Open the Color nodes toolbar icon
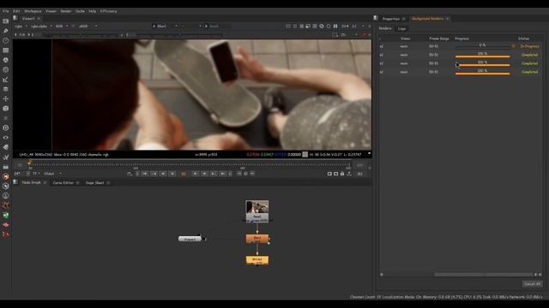This screenshot has width=549, height=308. (6, 60)
